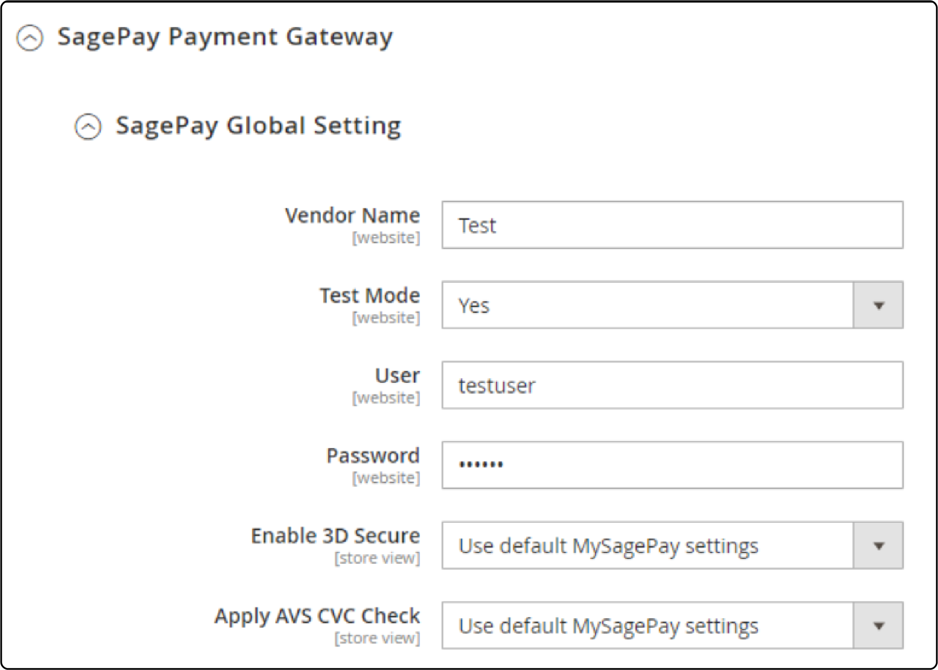938x670 pixels.
Task: Click the SagePay Payment Gateway heading
Action: pyautogui.click(x=225, y=37)
